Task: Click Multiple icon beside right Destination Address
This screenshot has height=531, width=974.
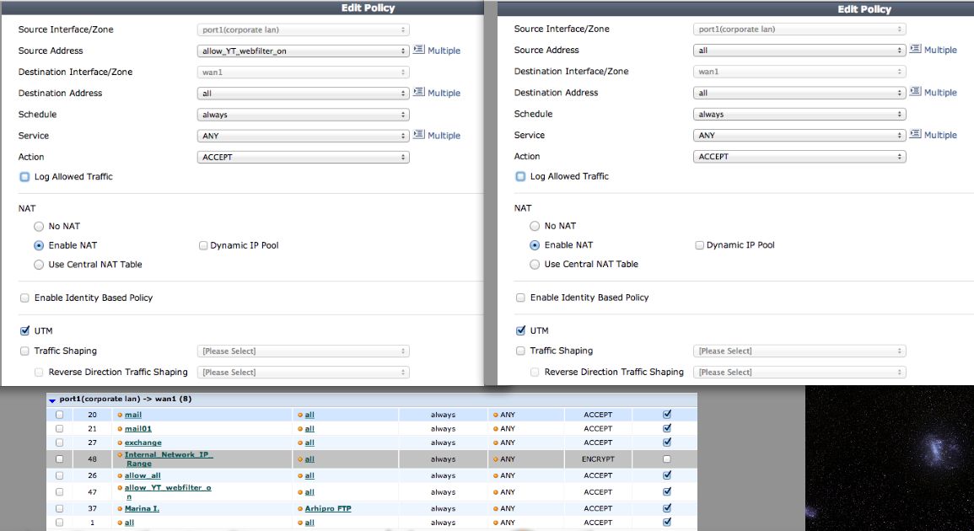Action: click(x=916, y=91)
